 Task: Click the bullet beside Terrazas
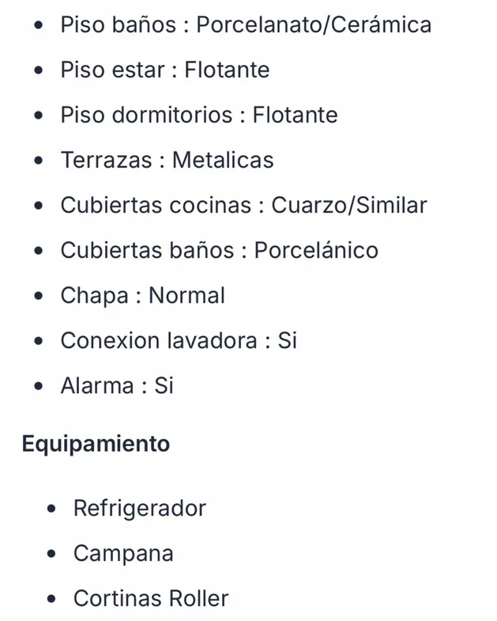(40, 161)
